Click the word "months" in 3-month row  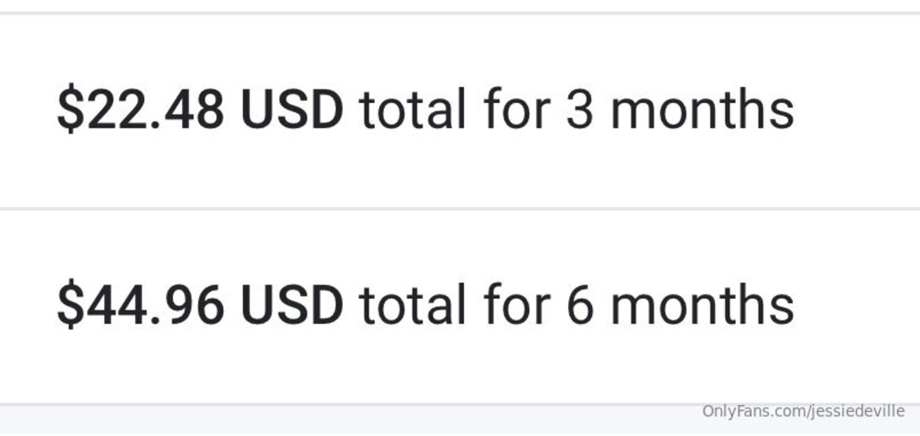702,111
